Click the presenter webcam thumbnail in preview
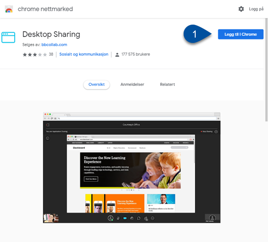This screenshot has width=268, height=242. [51, 218]
